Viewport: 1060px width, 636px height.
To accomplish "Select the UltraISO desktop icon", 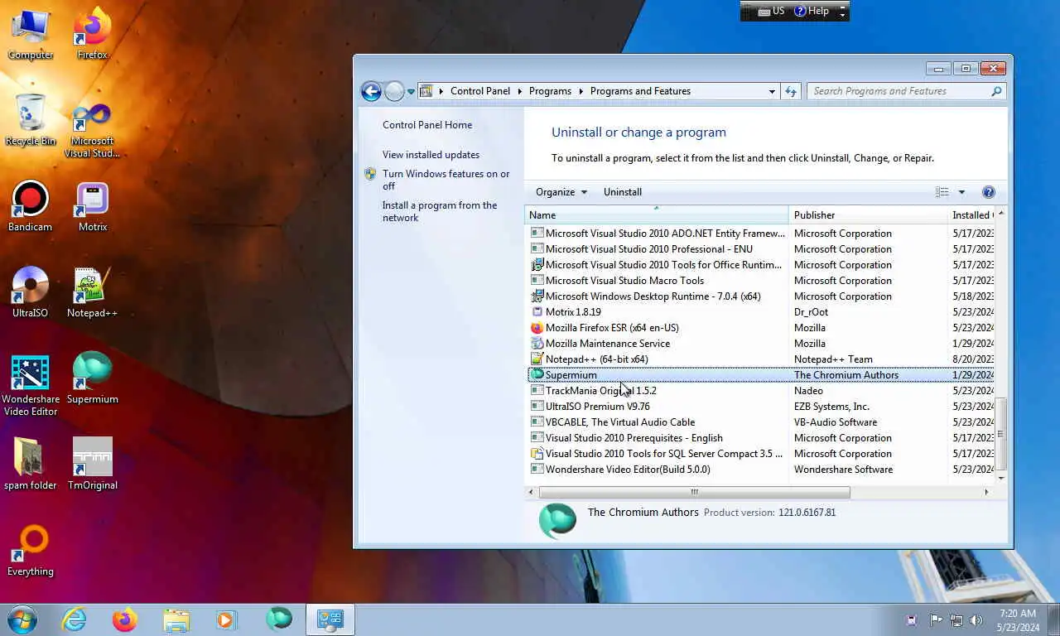I will pyautogui.click(x=31, y=293).
